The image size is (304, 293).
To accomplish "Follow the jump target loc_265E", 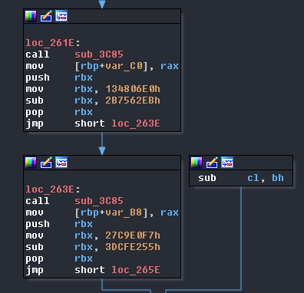I will point(136,270).
